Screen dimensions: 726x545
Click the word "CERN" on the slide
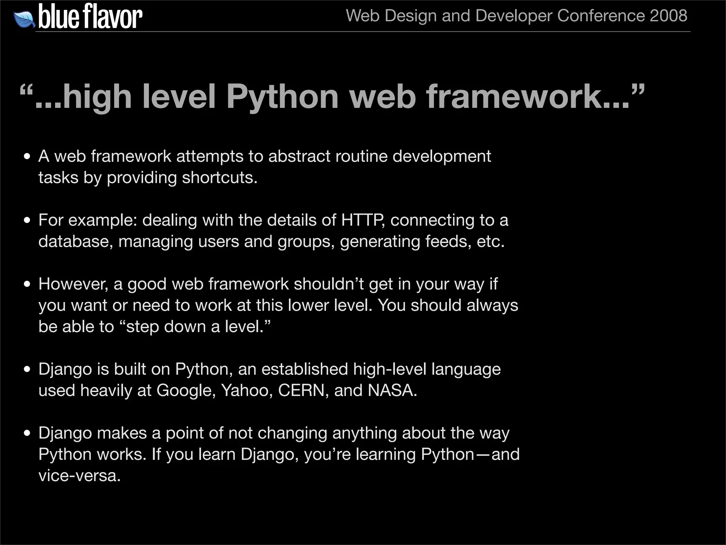click(x=301, y=390)
